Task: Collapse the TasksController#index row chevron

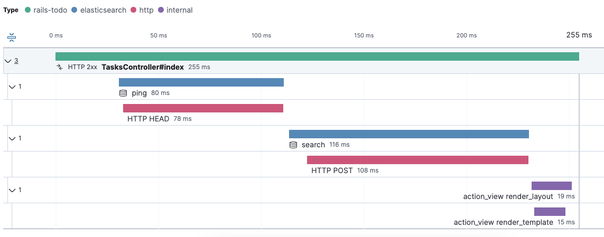Action: pyautogui.click(x=8, y=61)
